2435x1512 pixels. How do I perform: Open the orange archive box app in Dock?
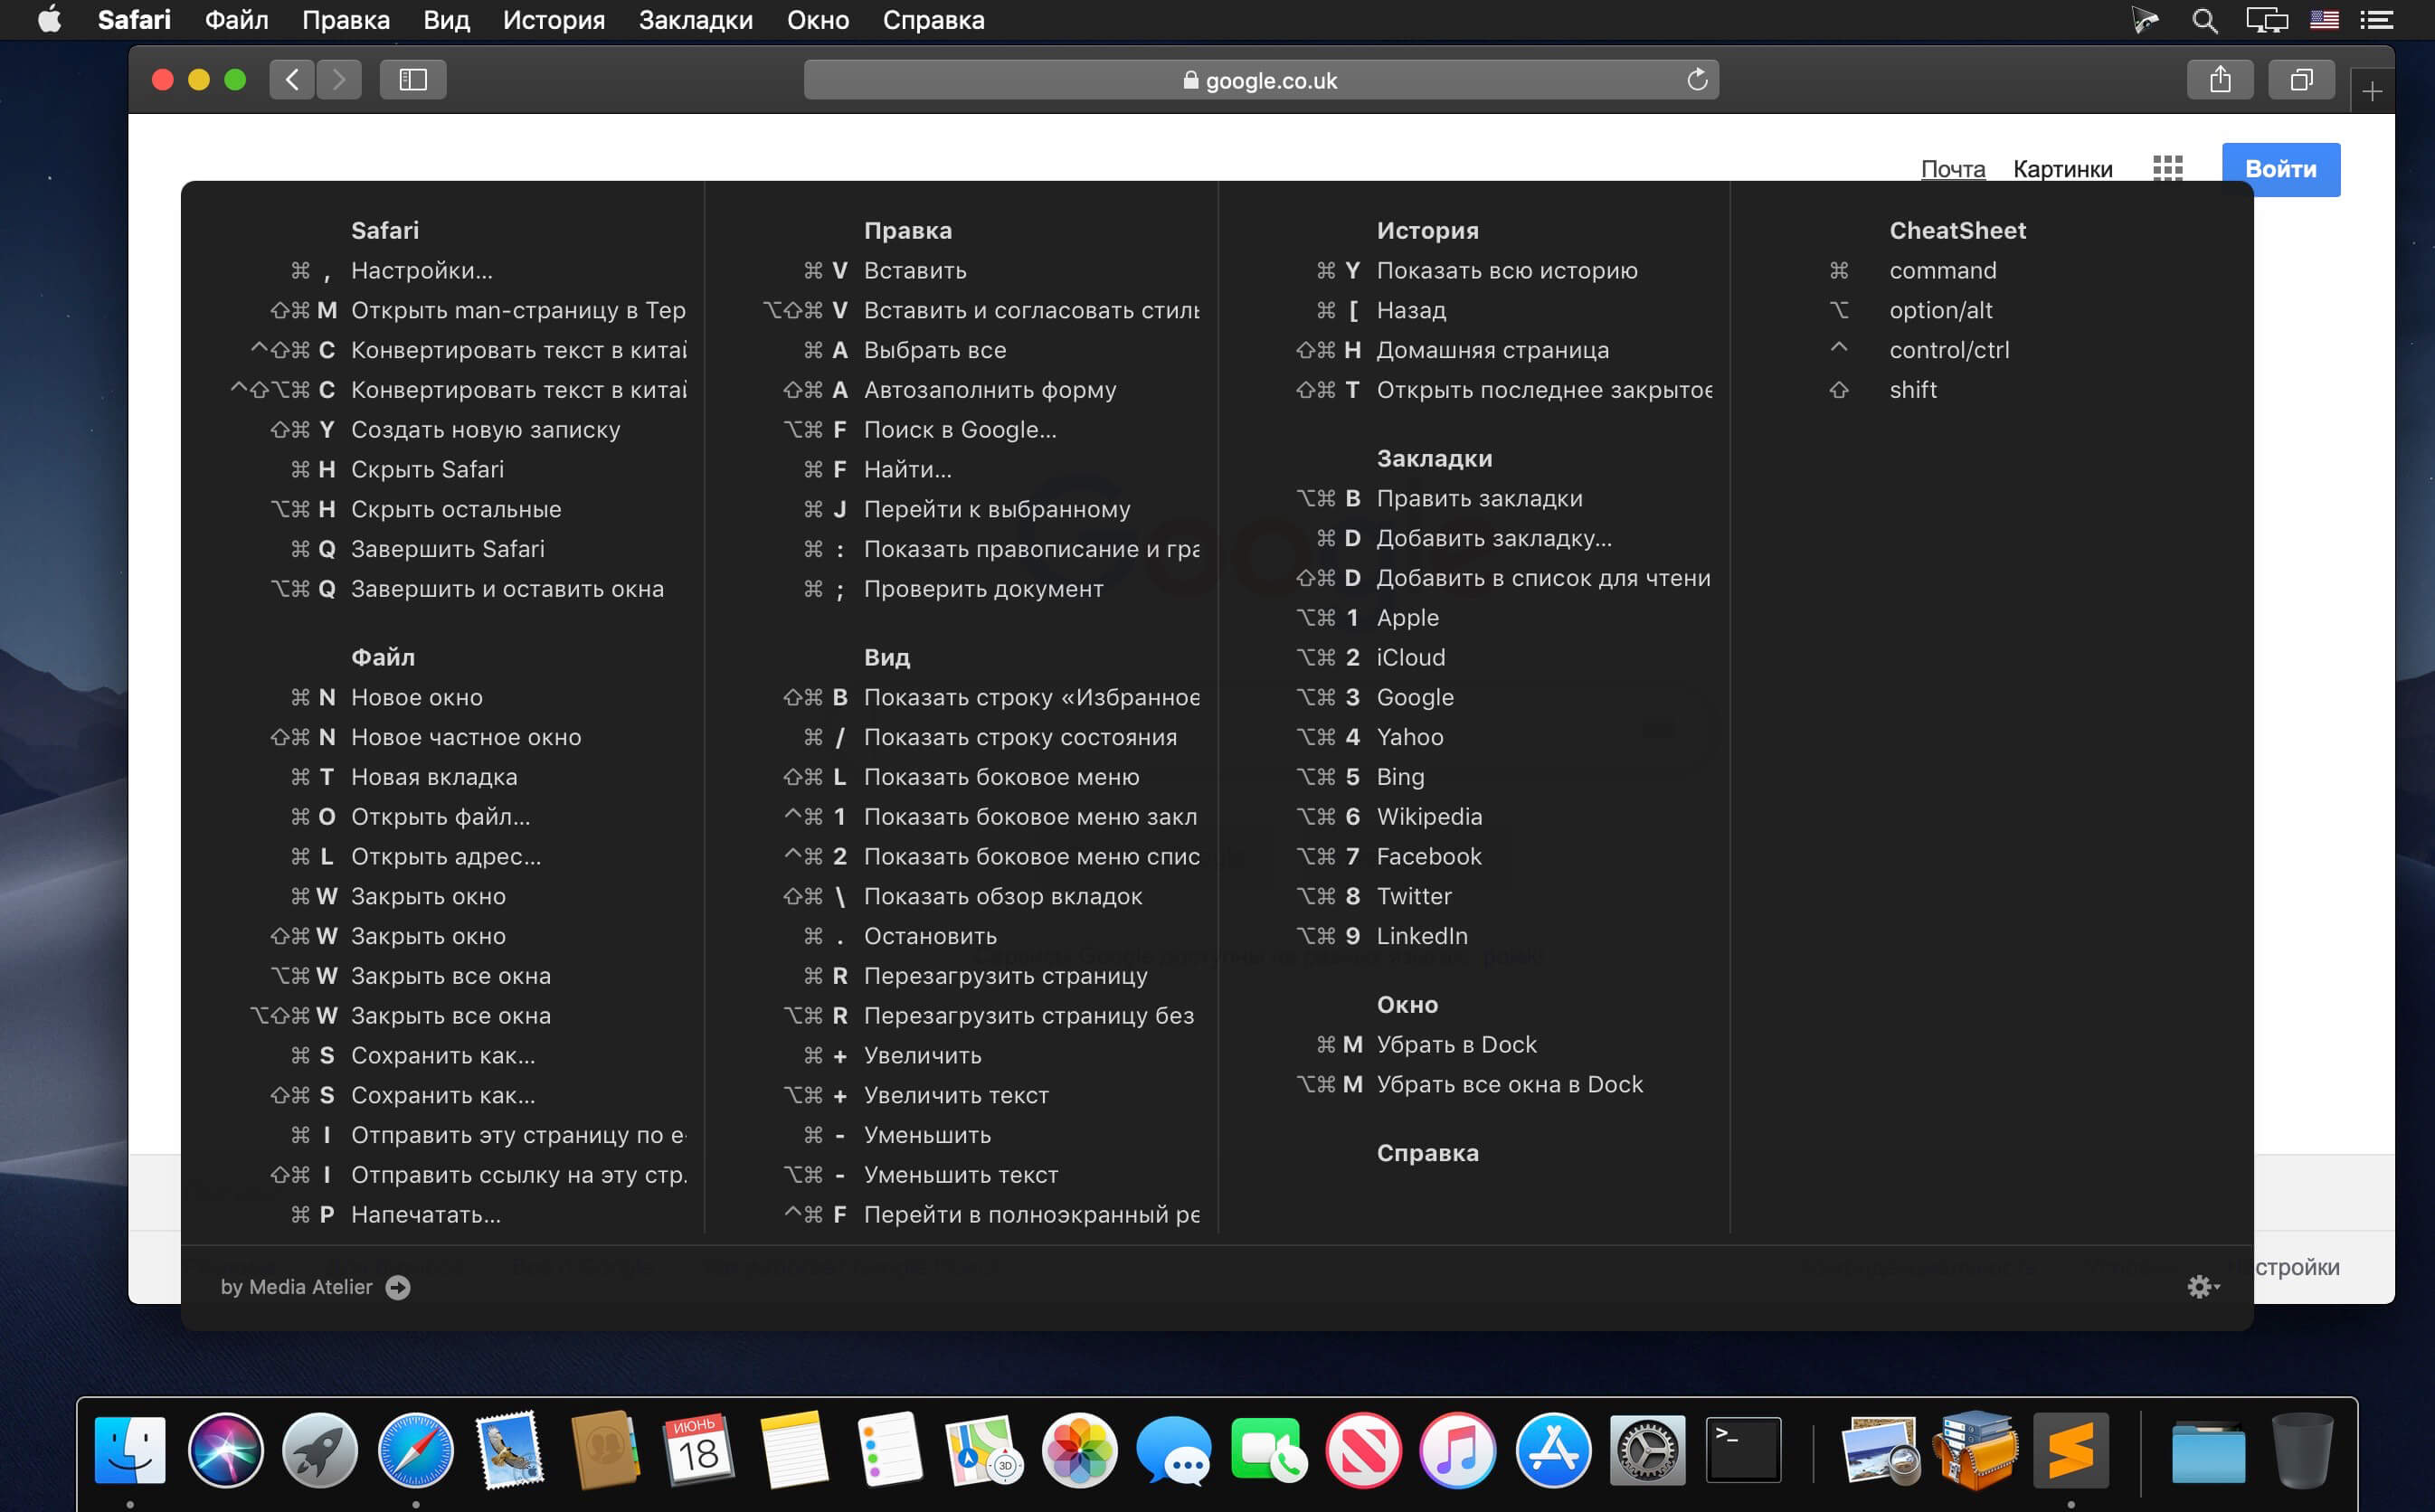pyautogui.click(x=1976, y=1450)
